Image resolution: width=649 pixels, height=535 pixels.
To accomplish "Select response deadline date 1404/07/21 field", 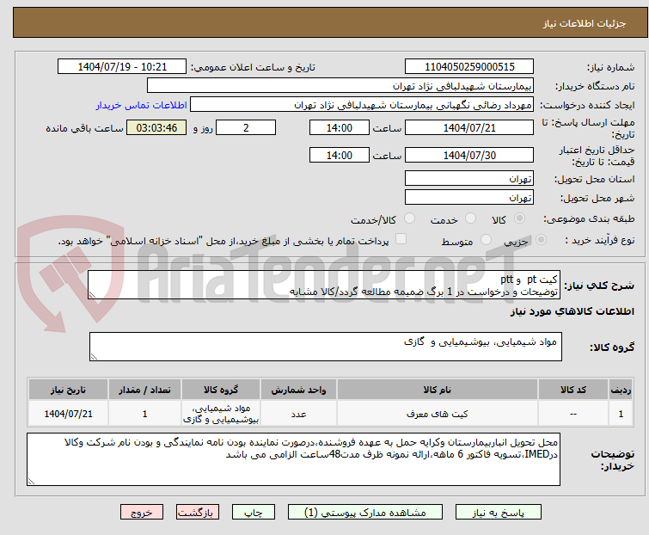I will pyautogui.click(x=469, y=127).
